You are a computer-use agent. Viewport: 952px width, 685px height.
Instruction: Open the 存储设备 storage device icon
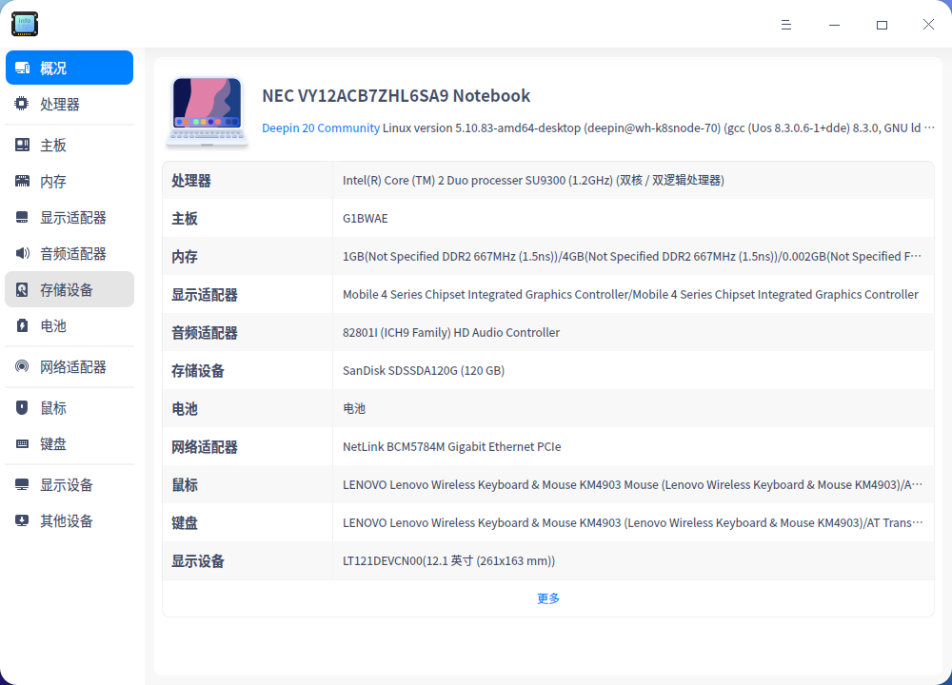coord(21,289)
